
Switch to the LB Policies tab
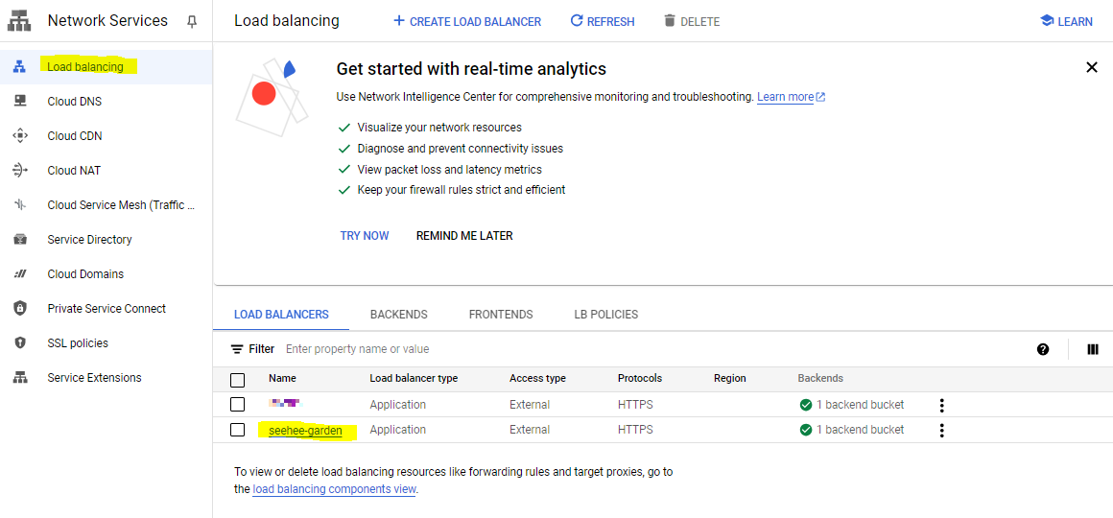coord(606,315)
